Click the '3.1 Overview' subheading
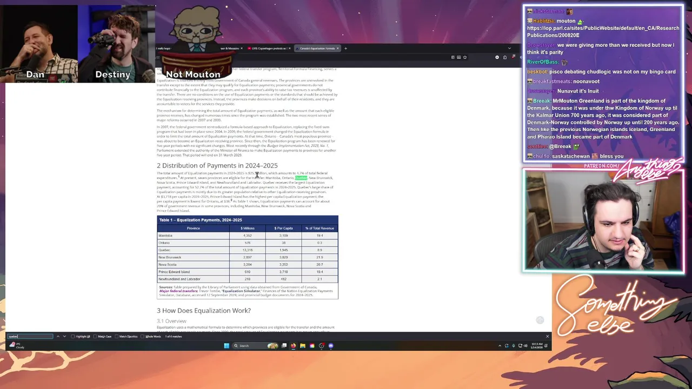 [x=171, y=321]
